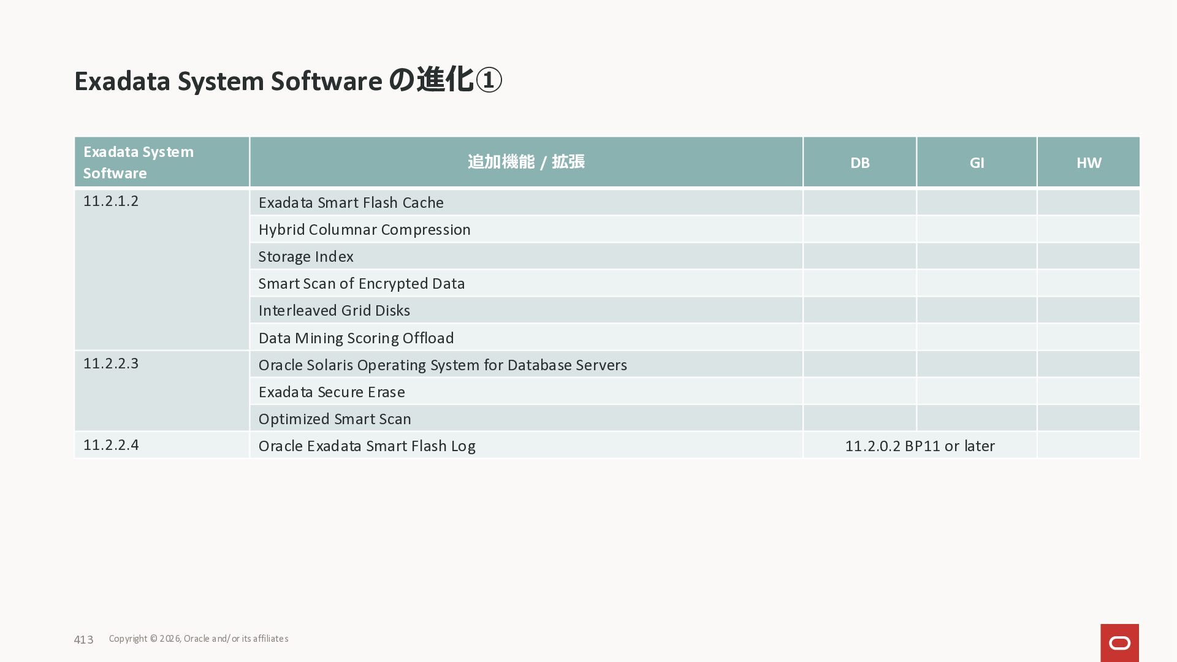Select the 11.2.1.2 version cell
This screenshot has width=1177, height=662.
pyautogui.click(x=111, y=202)
